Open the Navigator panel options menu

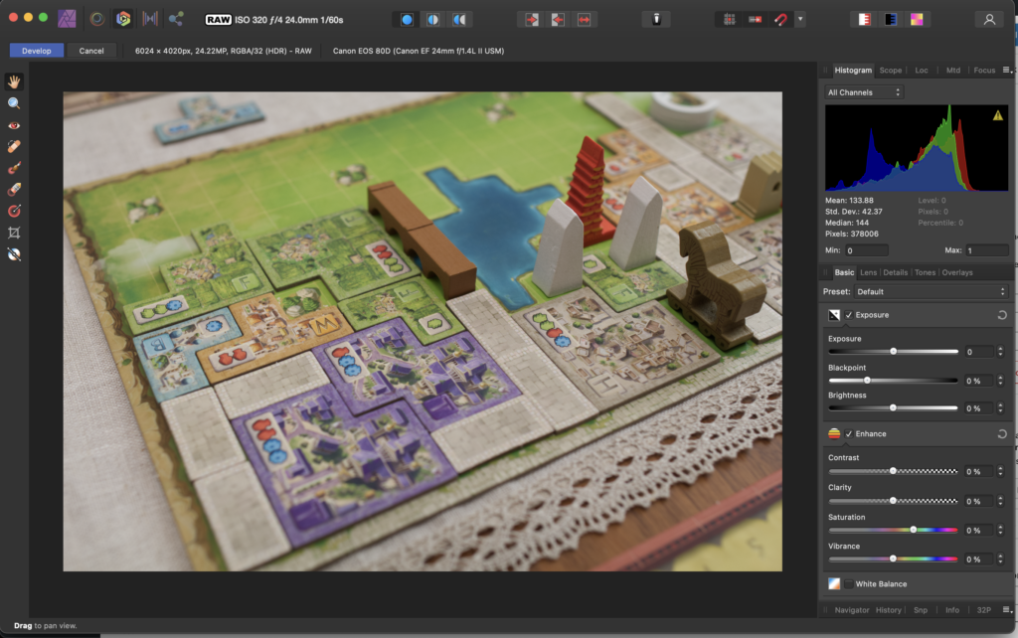(1006, 610)
